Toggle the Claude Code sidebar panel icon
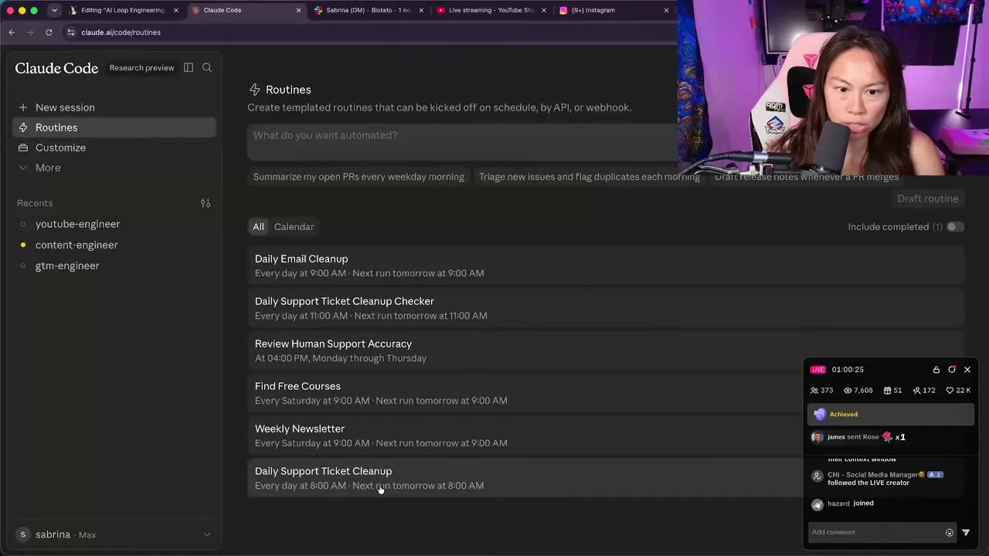This screenshot has height=556, width=989. pos(189,68)
